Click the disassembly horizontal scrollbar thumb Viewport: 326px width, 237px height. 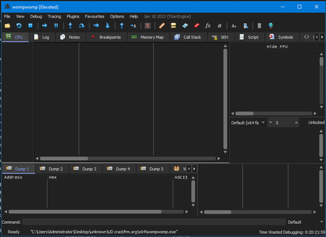[64, 158]
